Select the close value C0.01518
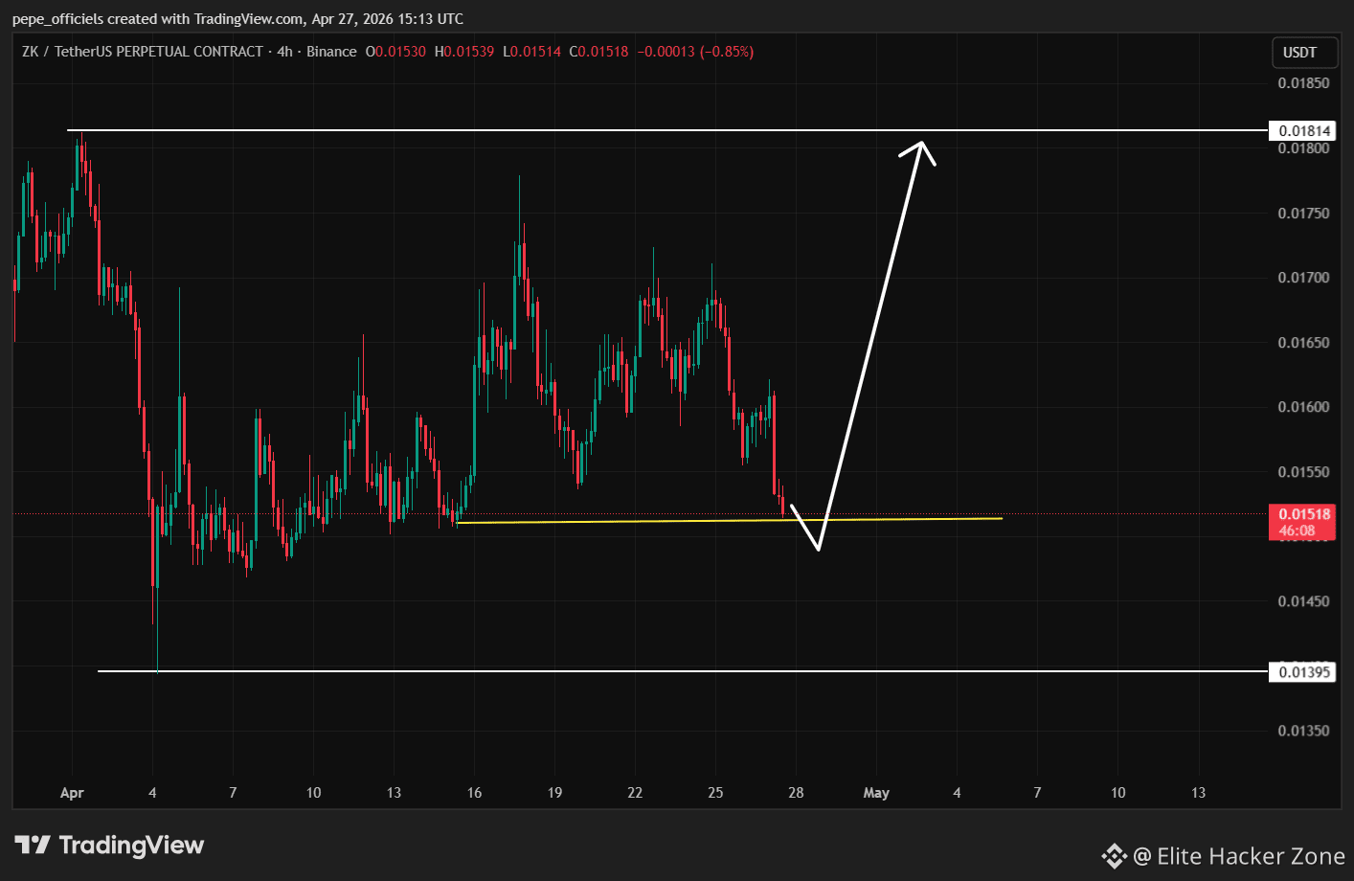The width and height of the screenshot is (1354, 881). tap(598, 52)
